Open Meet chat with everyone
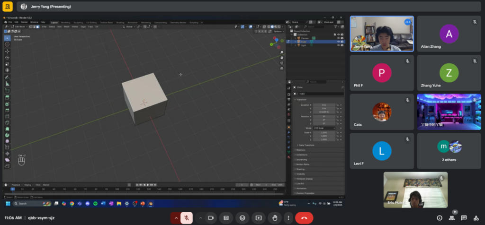This screenshot has width=485, height=225. (464, 218)
